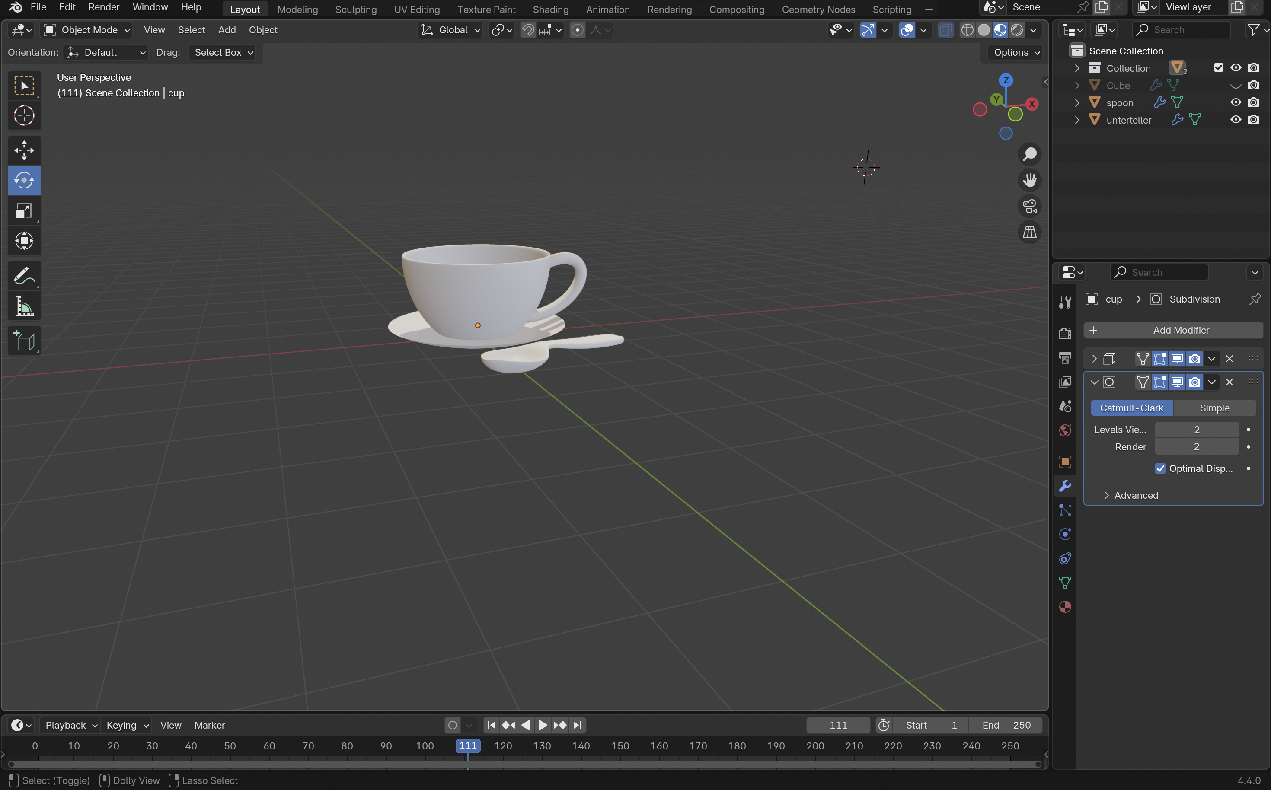Viewport: 1271px width, 790px height.
Task: Open the Sculpting workspace tab
Action: pyautogui.click(x=355, y=10)
